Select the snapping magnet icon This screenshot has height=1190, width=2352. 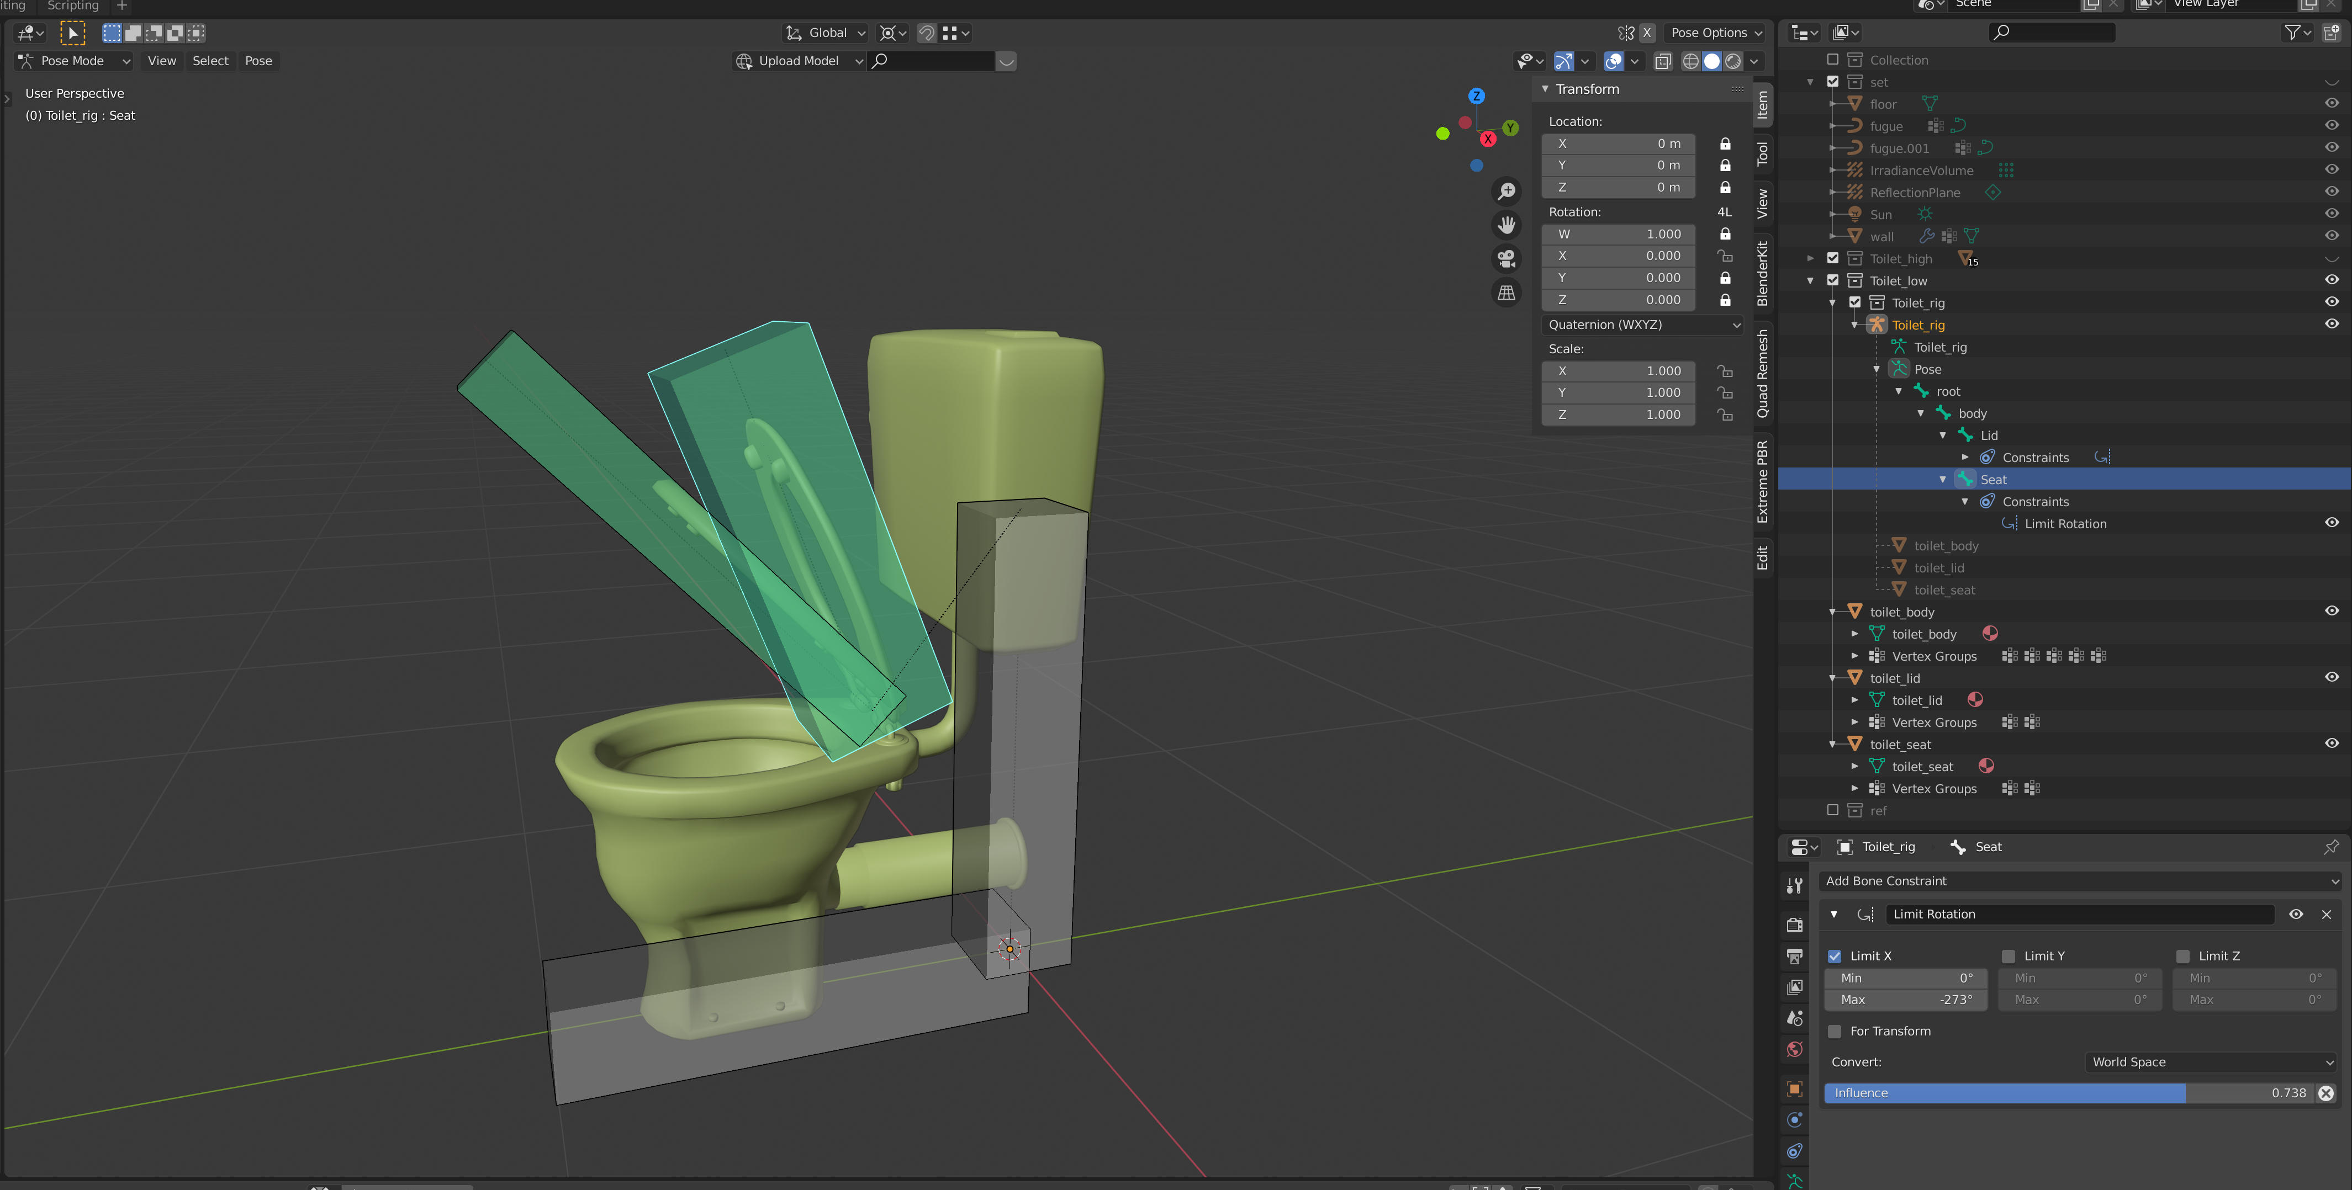tap(925, 33)
